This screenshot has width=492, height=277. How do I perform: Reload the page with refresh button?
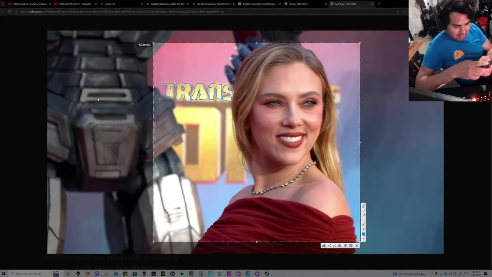10,12
